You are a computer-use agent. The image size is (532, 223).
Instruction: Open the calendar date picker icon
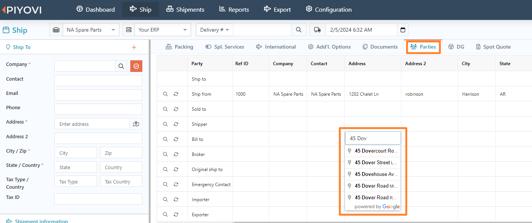(403, 30)
